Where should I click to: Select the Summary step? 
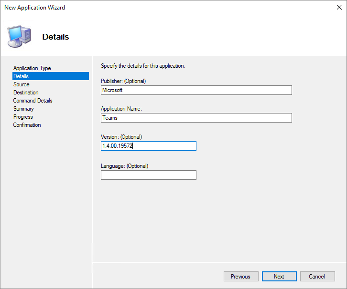(23, 109)
